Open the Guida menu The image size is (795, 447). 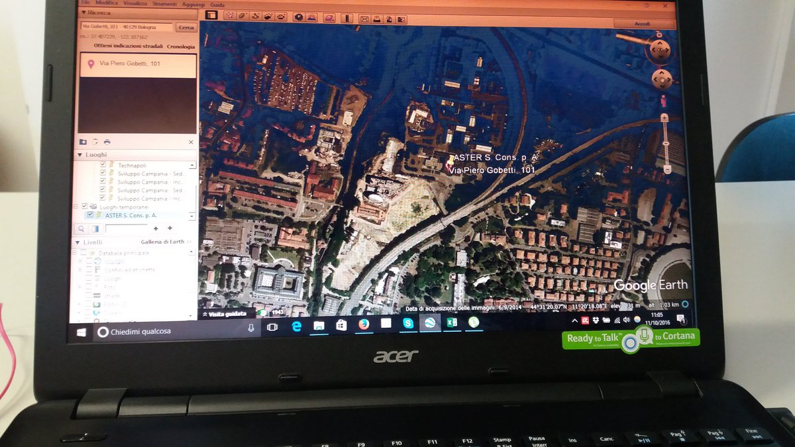(x=217, y=4)
